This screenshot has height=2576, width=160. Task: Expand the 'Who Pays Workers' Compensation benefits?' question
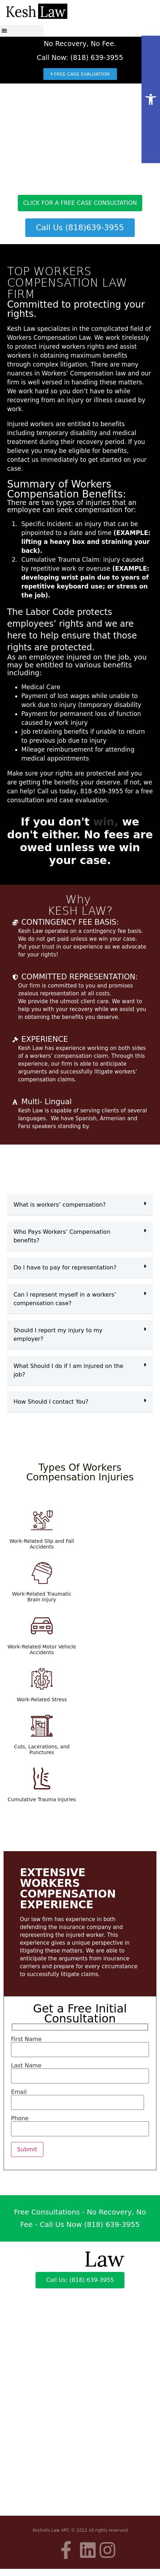80,1235
